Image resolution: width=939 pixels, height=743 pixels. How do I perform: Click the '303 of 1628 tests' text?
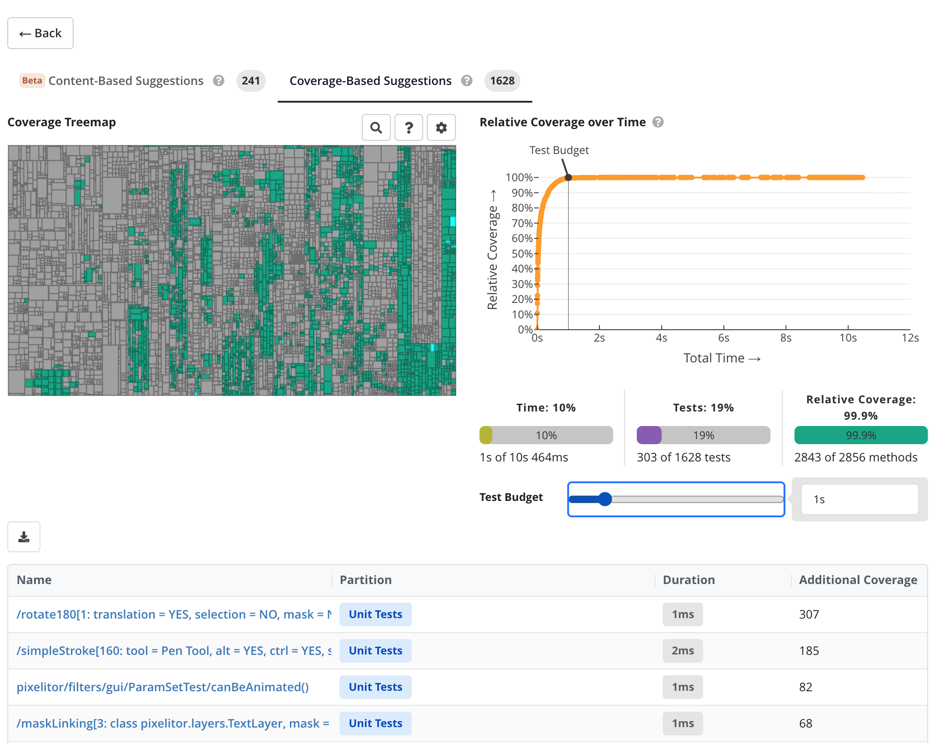click(684, 457)
